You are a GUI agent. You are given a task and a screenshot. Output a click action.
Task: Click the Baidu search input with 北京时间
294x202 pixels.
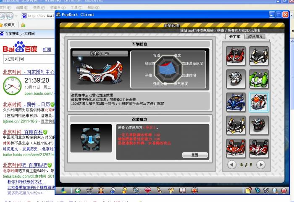29,59
